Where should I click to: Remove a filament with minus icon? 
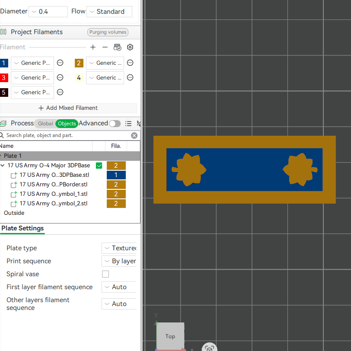[105, 47]
